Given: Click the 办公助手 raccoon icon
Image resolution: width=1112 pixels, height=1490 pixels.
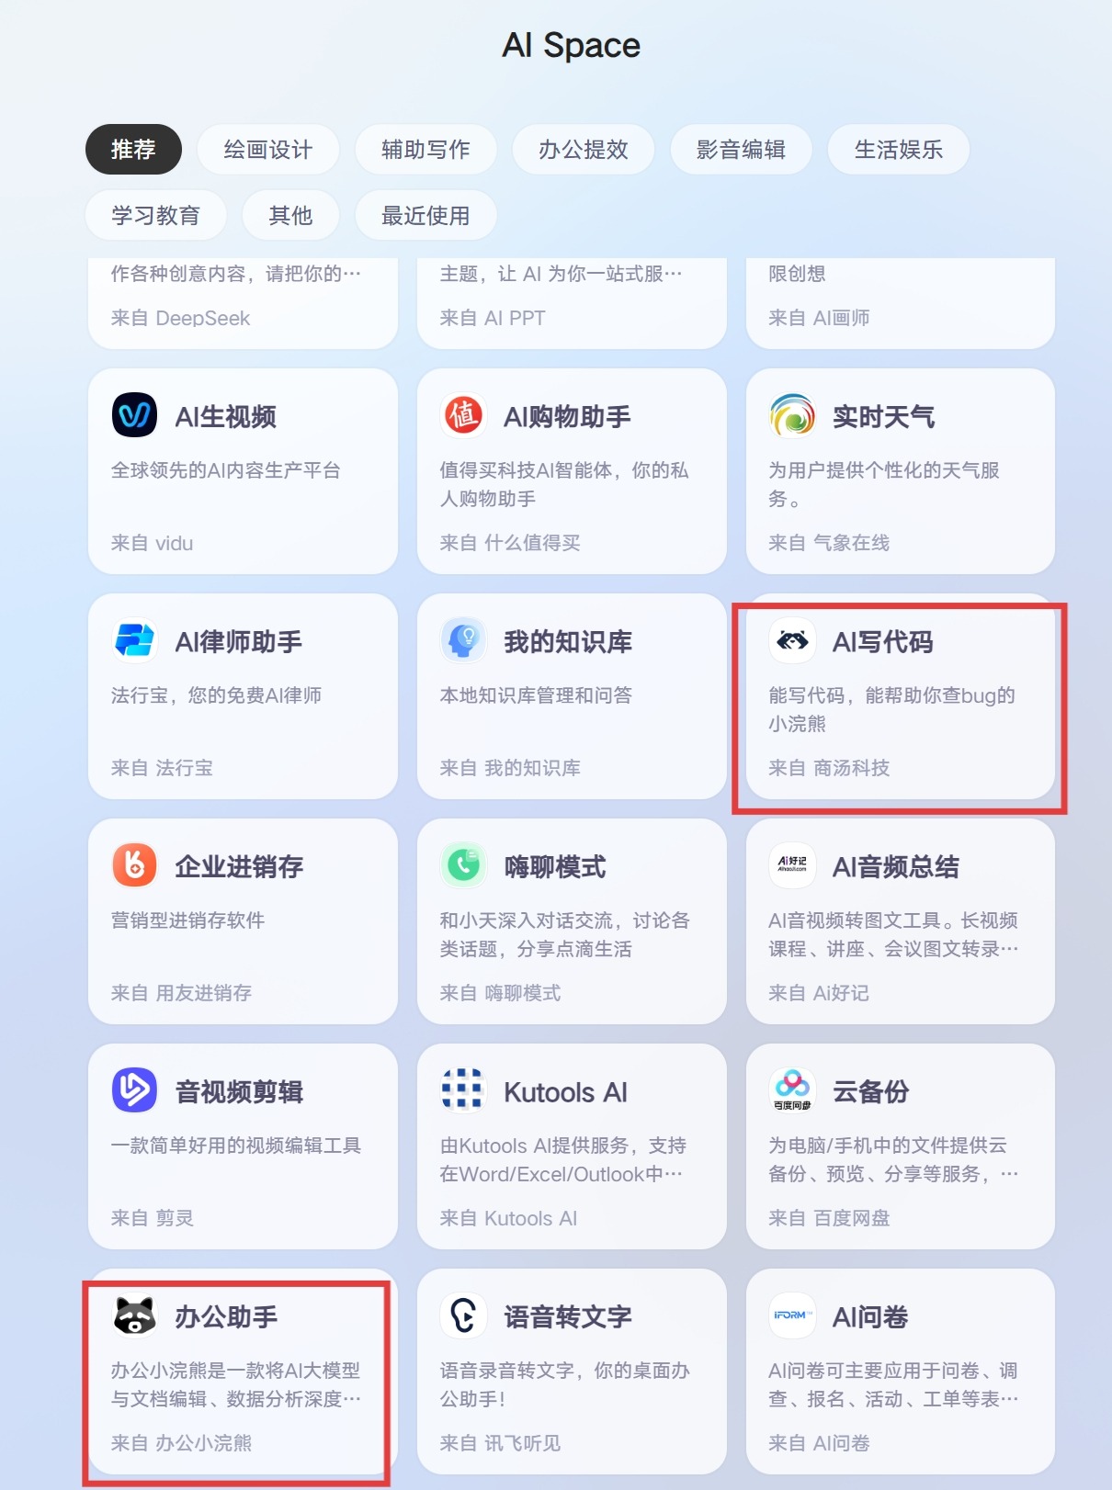Looking at the screenshot, I should click(x=134, y=1315).
